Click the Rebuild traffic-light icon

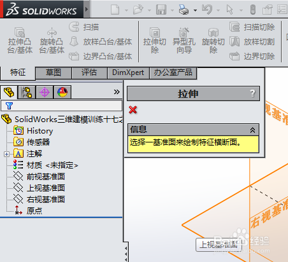(x=253, y=10)
